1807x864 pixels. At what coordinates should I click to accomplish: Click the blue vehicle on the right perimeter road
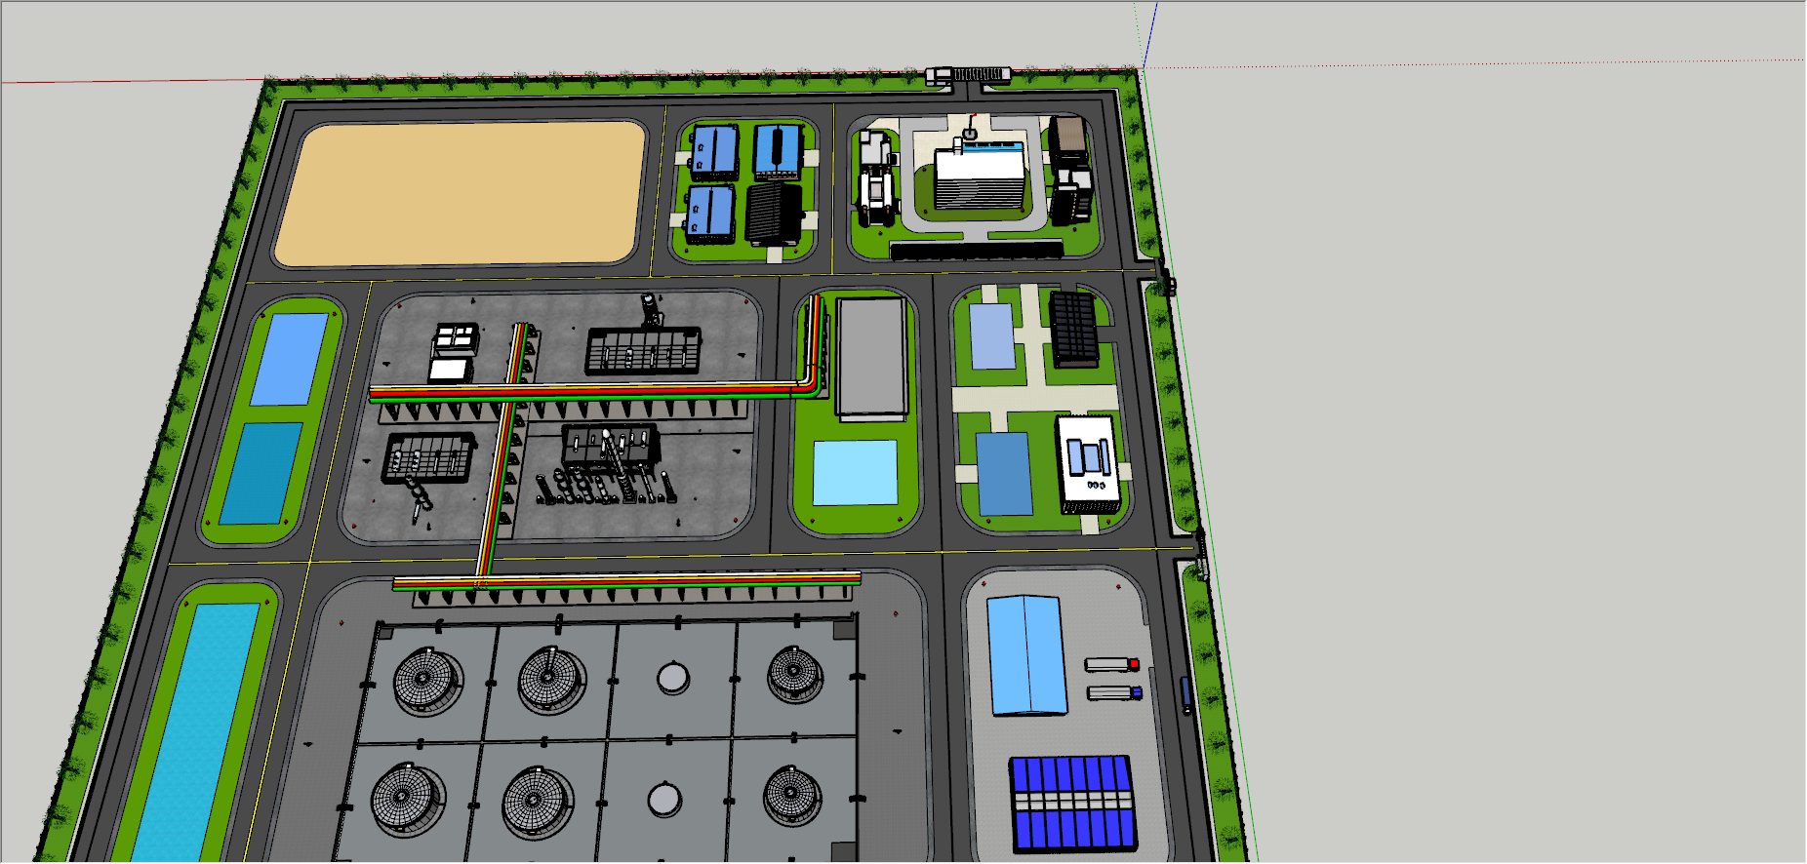1185,693
